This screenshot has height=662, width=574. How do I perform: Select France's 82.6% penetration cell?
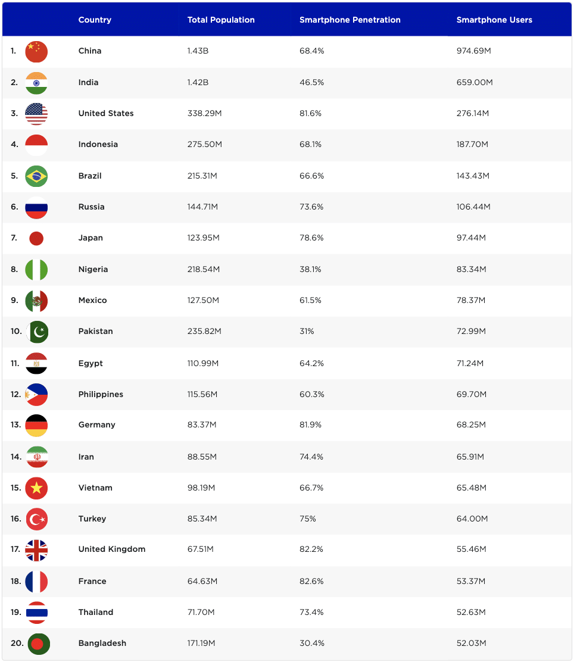(x=311, y=581)
